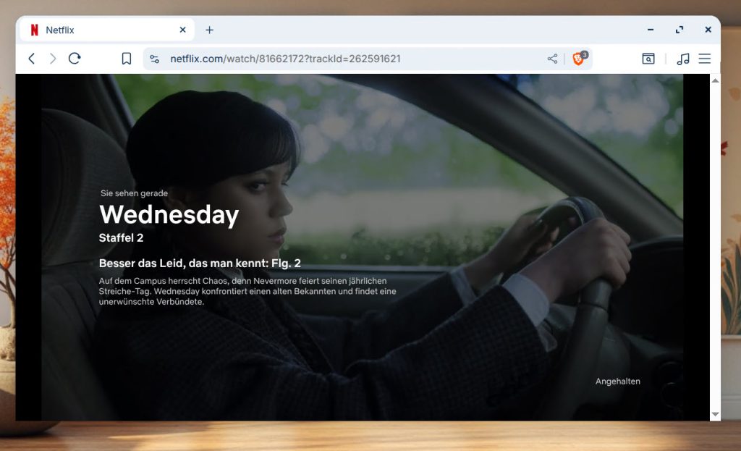This screenshot has height=451, width=741.
Task: Open the browser hamburger menu
Action: point(705,59)
